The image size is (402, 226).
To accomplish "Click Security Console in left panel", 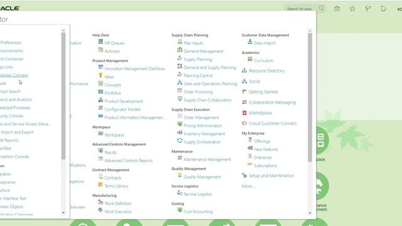I will pos(11,116).
